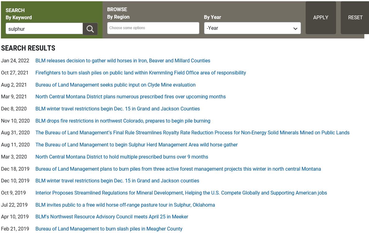Viewport: 369px width, 233px height.
Task: Open the By Region options box
Action: (153, 28)
